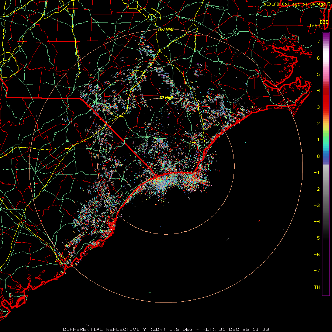Select the 2 dB scale label

[318, 124]
